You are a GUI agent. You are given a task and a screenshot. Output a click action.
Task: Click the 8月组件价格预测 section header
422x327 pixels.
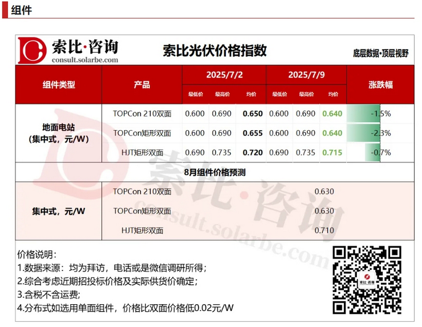pos(215,172)
